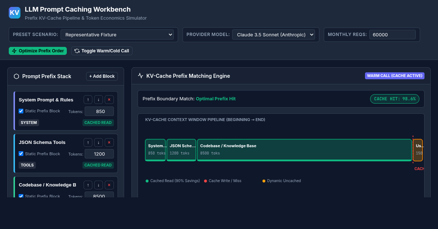Move System Prompt & Rules block down
Screen dimensions: 438x229
(99, 100)
